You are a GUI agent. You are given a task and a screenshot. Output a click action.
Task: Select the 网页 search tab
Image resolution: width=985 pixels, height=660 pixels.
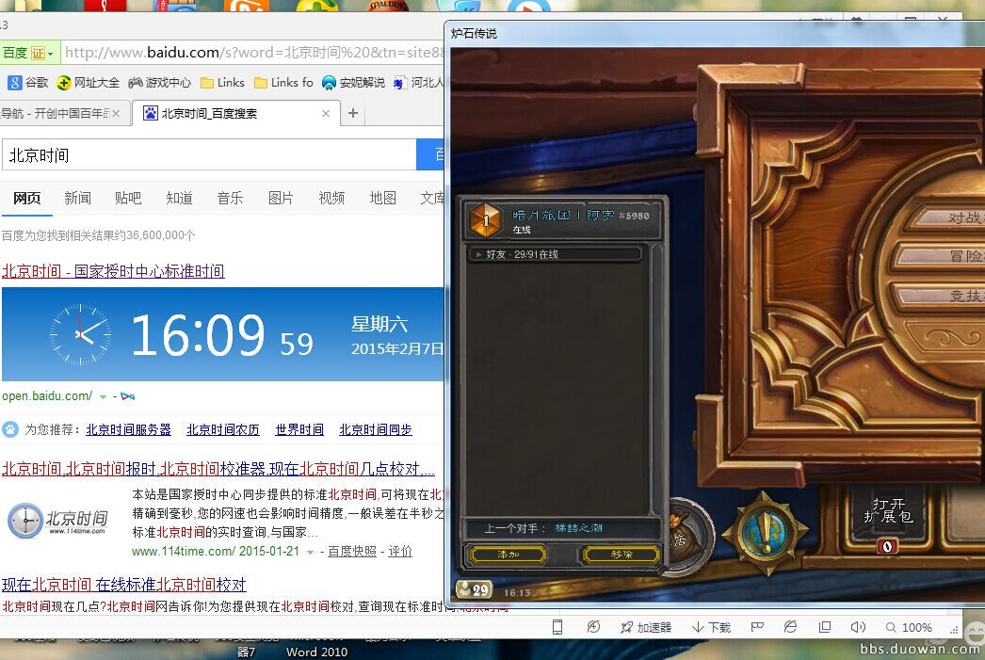click(26, 198)
